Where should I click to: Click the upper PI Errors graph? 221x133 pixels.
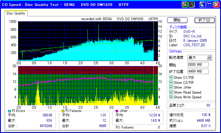coord(88,41)
